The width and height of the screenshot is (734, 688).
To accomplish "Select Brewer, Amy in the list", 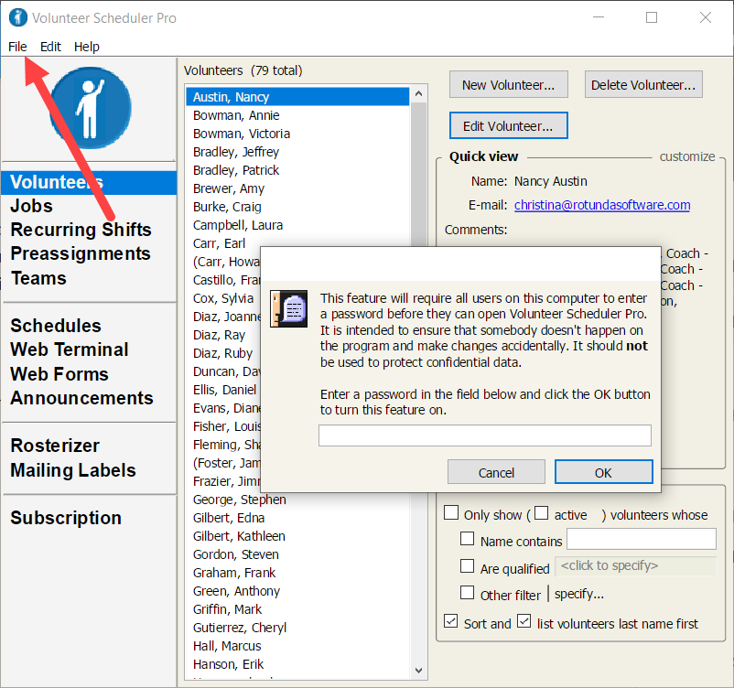I will point(297,188).
